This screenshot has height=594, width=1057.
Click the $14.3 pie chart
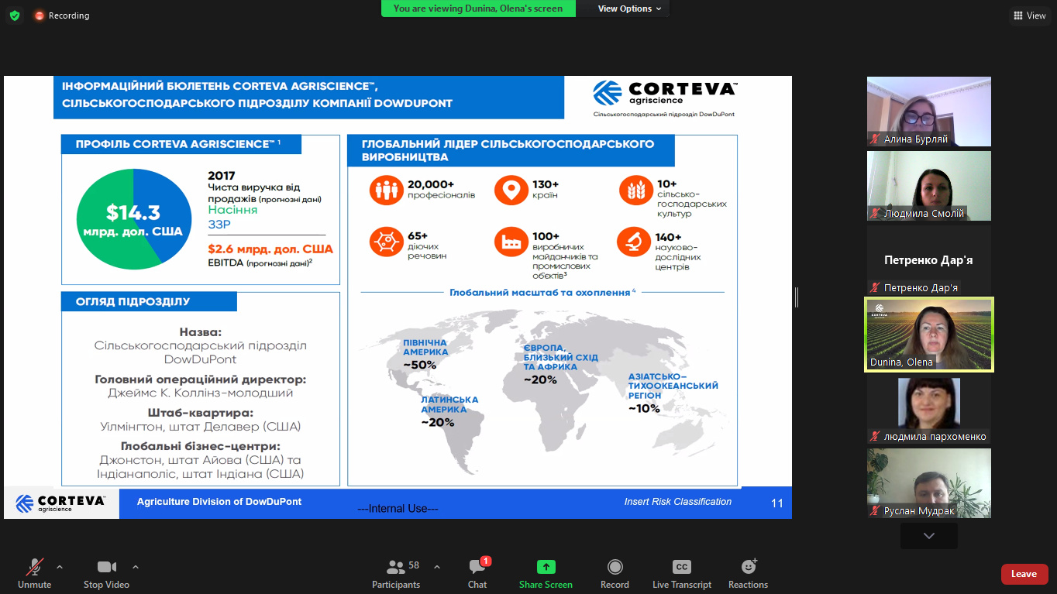tap(133, 219)
